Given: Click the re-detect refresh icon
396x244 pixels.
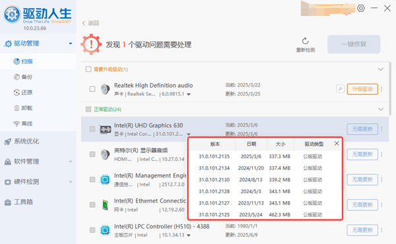Looking at the screenshot, I should point(306,41).
